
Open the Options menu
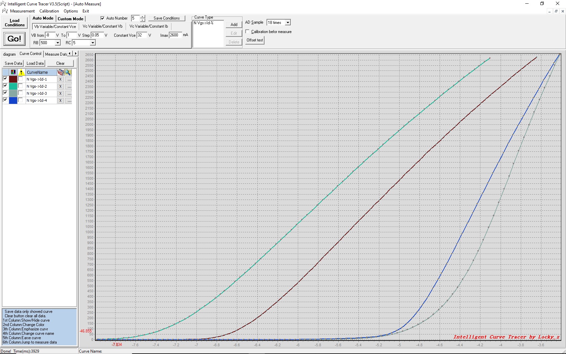(x=71, y=11)
